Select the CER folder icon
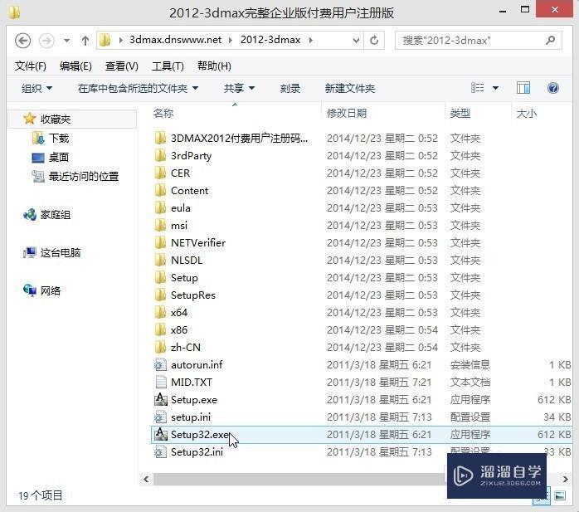The width and height of the screenshot is (579, 512). [160, 173]
